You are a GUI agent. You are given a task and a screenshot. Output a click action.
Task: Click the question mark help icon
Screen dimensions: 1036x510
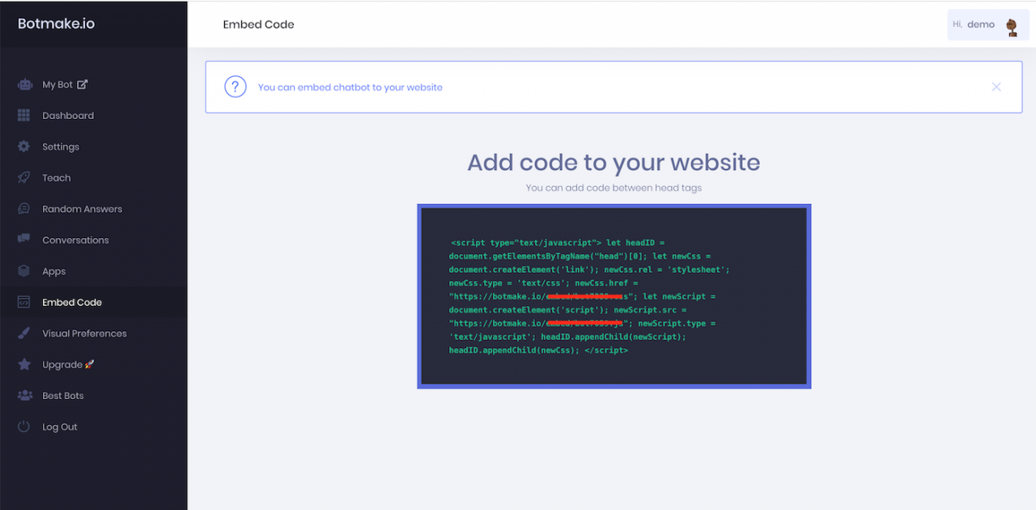click(x=236, y=87)
